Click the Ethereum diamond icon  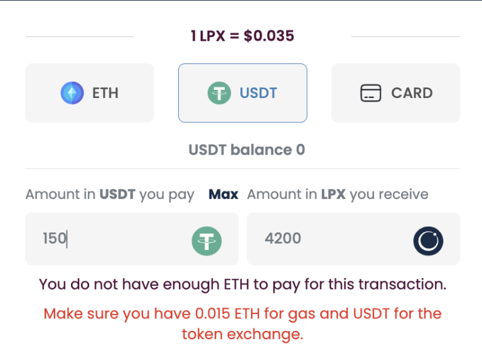click(72, 93)
